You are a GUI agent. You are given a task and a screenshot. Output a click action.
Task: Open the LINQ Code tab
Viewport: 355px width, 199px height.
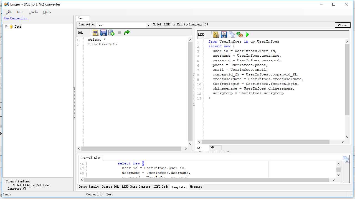[x=161, y=187]
